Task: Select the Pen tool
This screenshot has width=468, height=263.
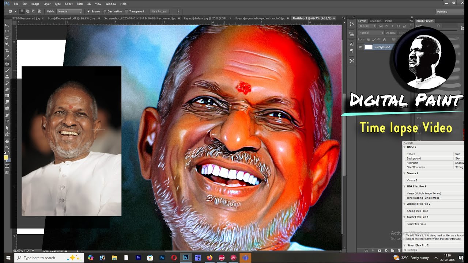Action: point(7,115)
